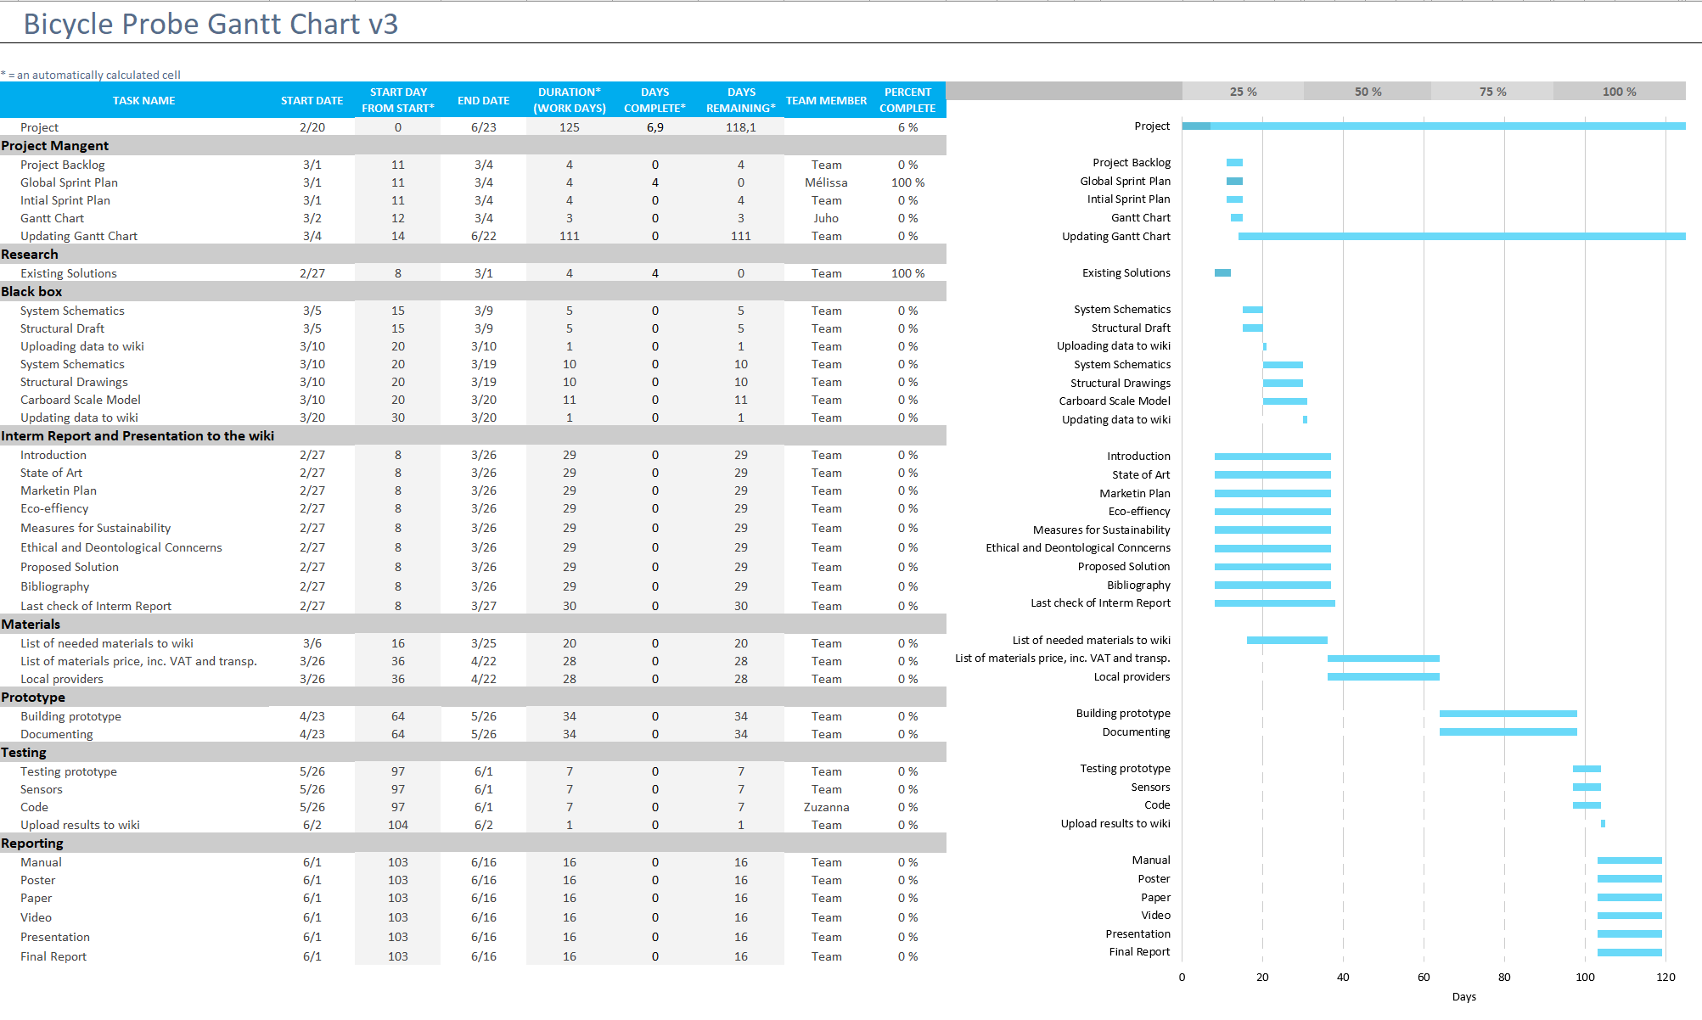Image resolution: width=1702 pixels, height=1020 pixels.
Task: Select the Final Report task name cell
Action: (53, 956)
